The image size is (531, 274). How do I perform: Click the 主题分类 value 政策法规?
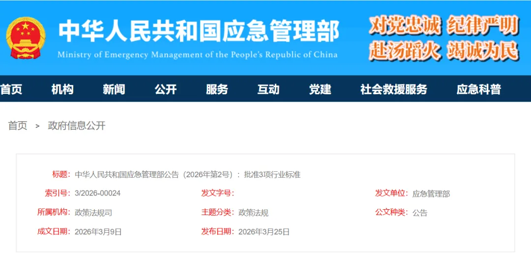coord(254,213)
